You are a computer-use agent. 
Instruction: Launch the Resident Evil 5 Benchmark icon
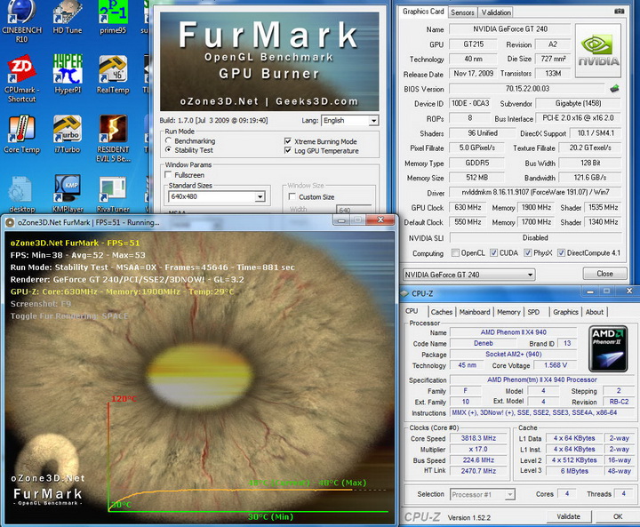point(113,139)
